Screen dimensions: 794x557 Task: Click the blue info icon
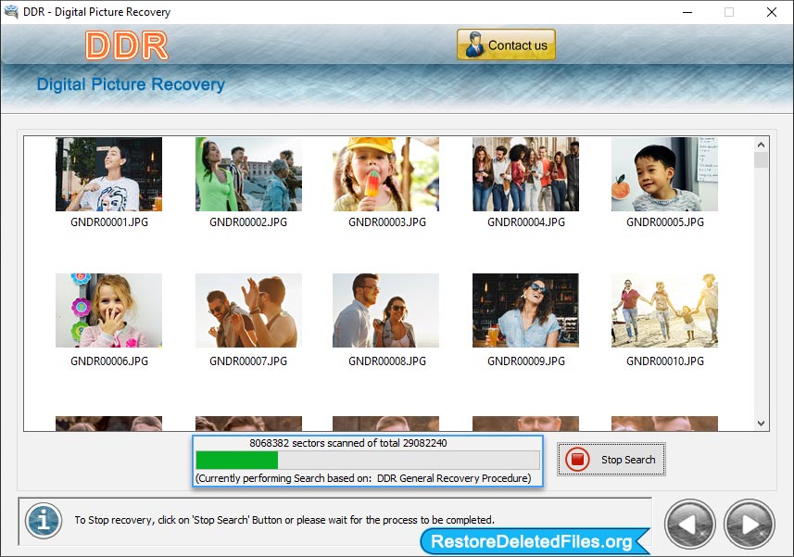(44, 521)
